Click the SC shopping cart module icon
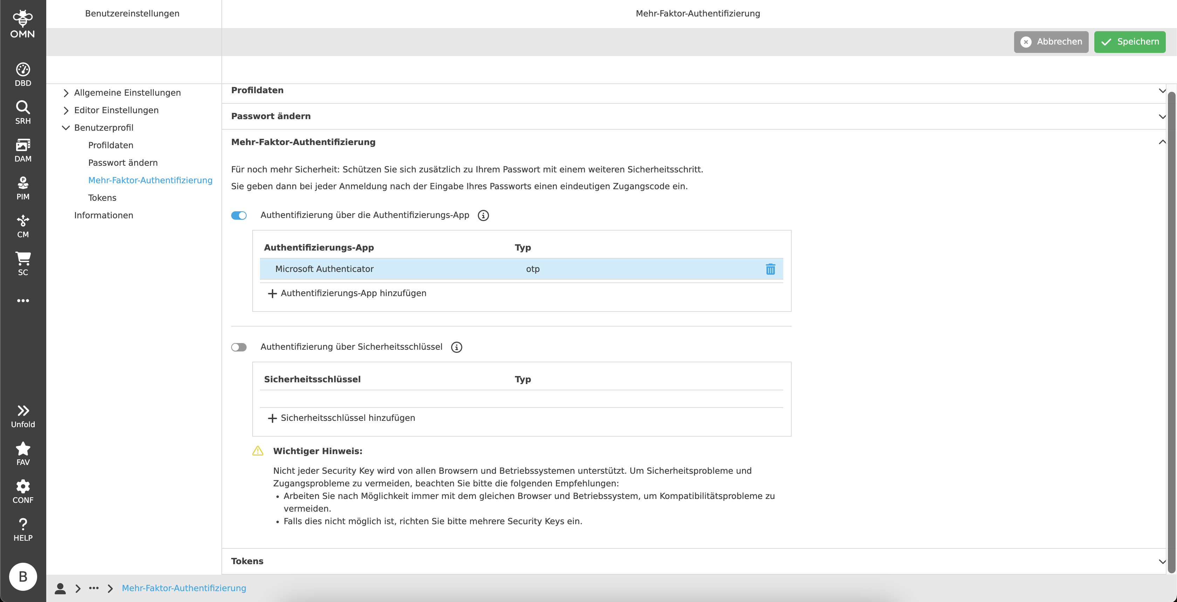The width and height of the screenshot is (1177, 602). 22,263
